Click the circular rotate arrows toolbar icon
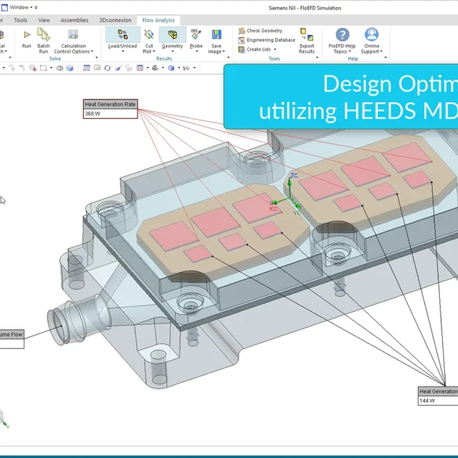458x458 pixels. 108,68
